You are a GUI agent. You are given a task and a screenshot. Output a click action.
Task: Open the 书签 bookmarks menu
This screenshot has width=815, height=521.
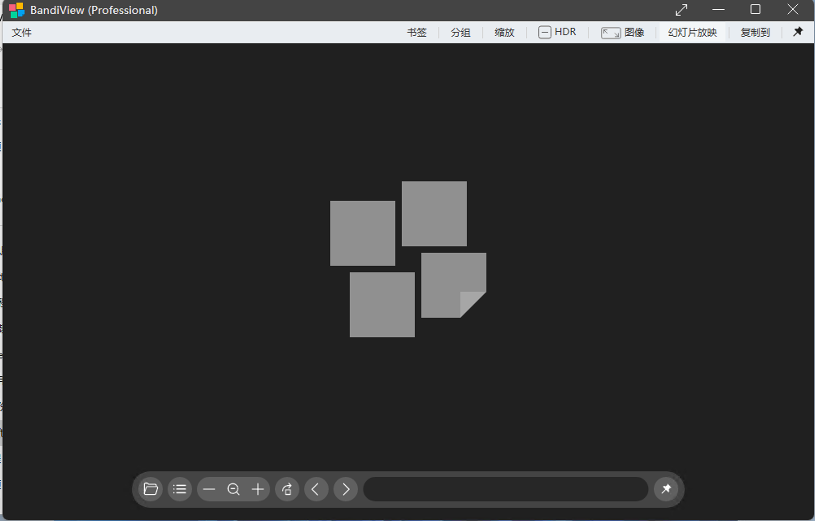417,32
